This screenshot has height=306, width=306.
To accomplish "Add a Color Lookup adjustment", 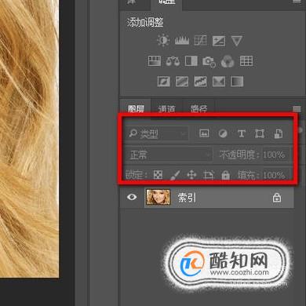I will (246, 61).
